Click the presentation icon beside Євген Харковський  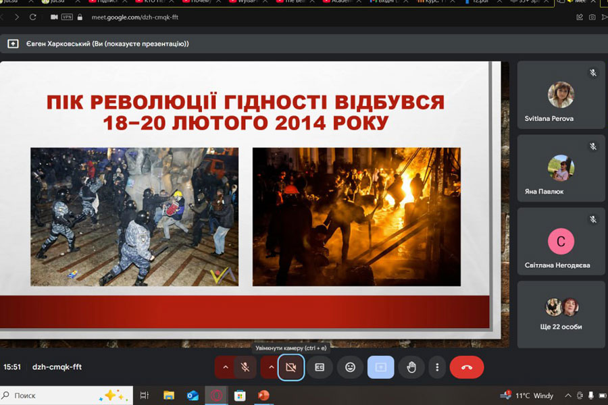(13, 44)
